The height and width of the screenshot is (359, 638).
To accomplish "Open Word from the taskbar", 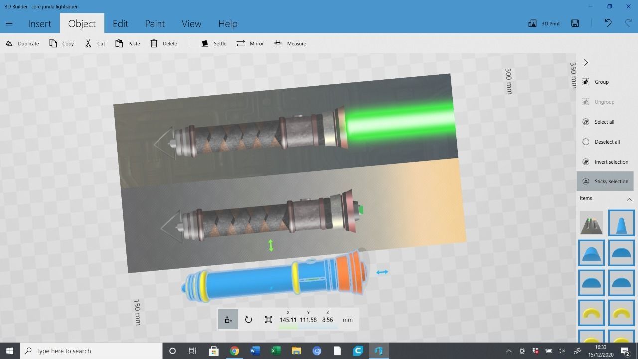I will pyautogui.click(x=255, y=351).
